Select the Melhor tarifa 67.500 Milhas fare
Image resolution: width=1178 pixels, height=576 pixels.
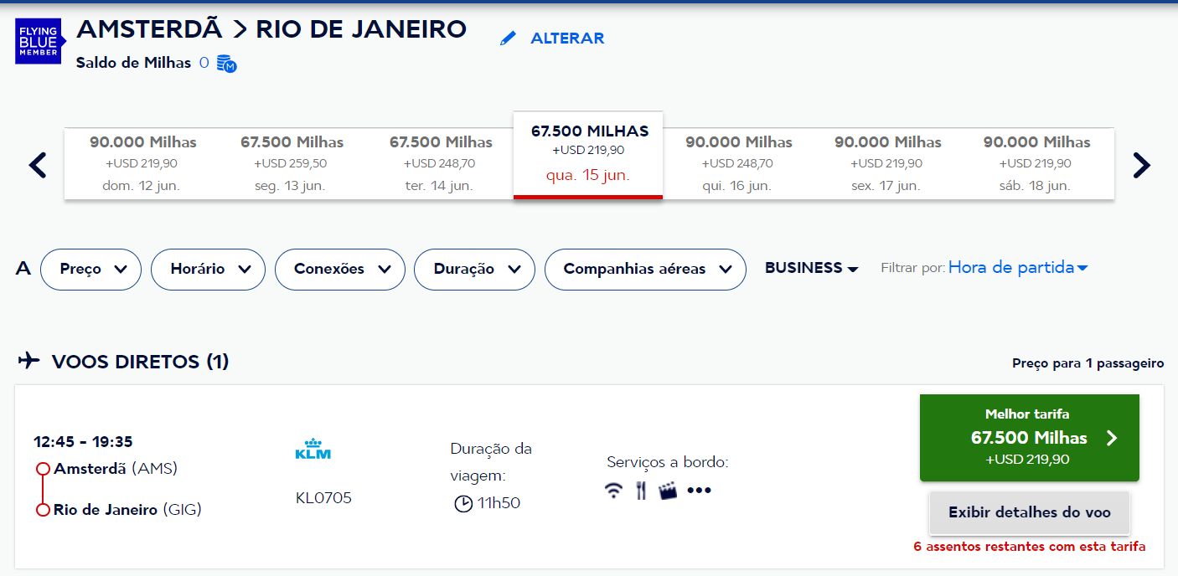1030,438
